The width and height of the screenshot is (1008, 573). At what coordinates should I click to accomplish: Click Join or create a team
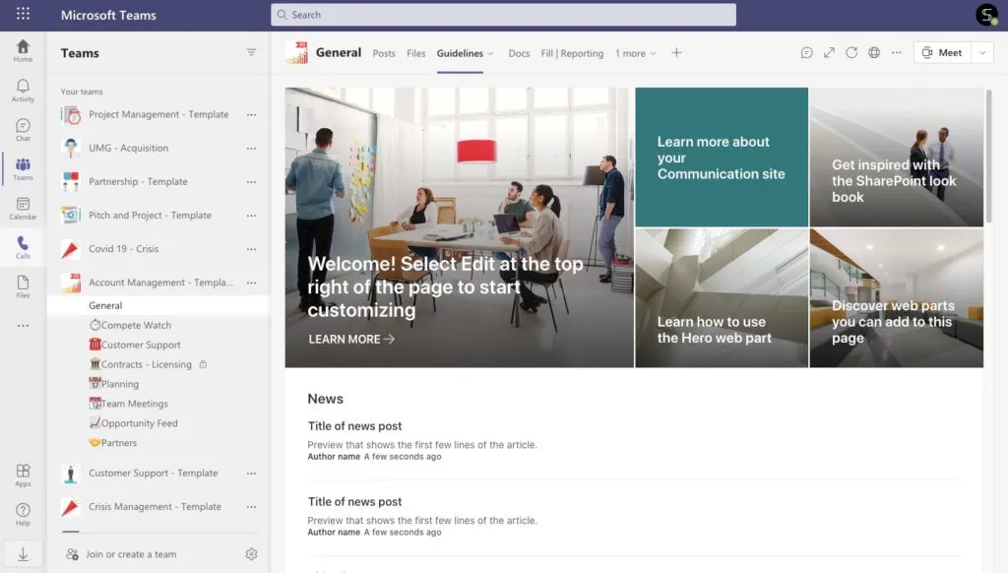pyautogui.click(x=131, y=554)
